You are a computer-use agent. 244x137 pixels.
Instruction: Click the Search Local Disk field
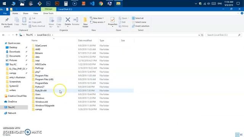click(x=224, y=35)
